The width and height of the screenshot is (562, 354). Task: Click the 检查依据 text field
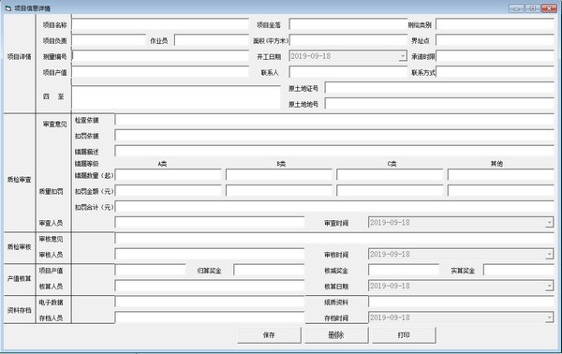[334, 120]
